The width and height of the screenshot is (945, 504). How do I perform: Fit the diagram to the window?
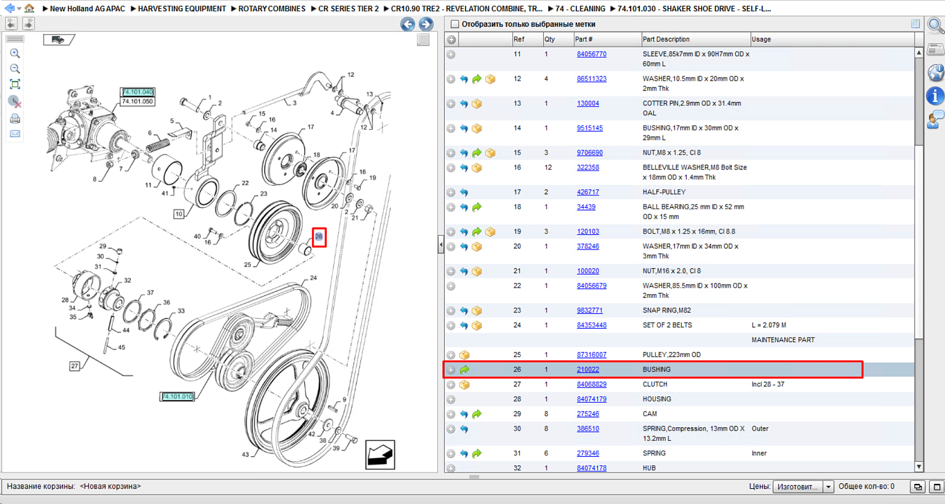coord(15,84)
